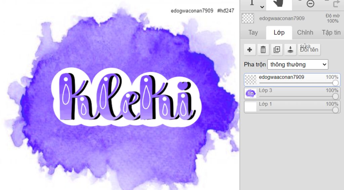Click the Đổi tên rename button
Image resolution: width=344 pixels, height=190 pixels.
click(x=309, y=50)
